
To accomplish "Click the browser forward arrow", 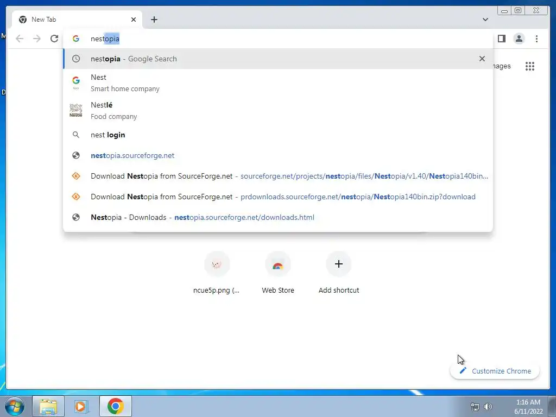I will pos(37,39).
